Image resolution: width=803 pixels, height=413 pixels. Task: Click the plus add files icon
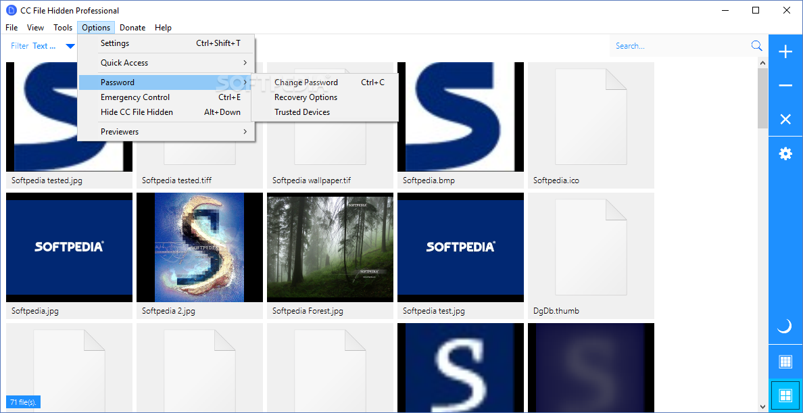point(785,52)
